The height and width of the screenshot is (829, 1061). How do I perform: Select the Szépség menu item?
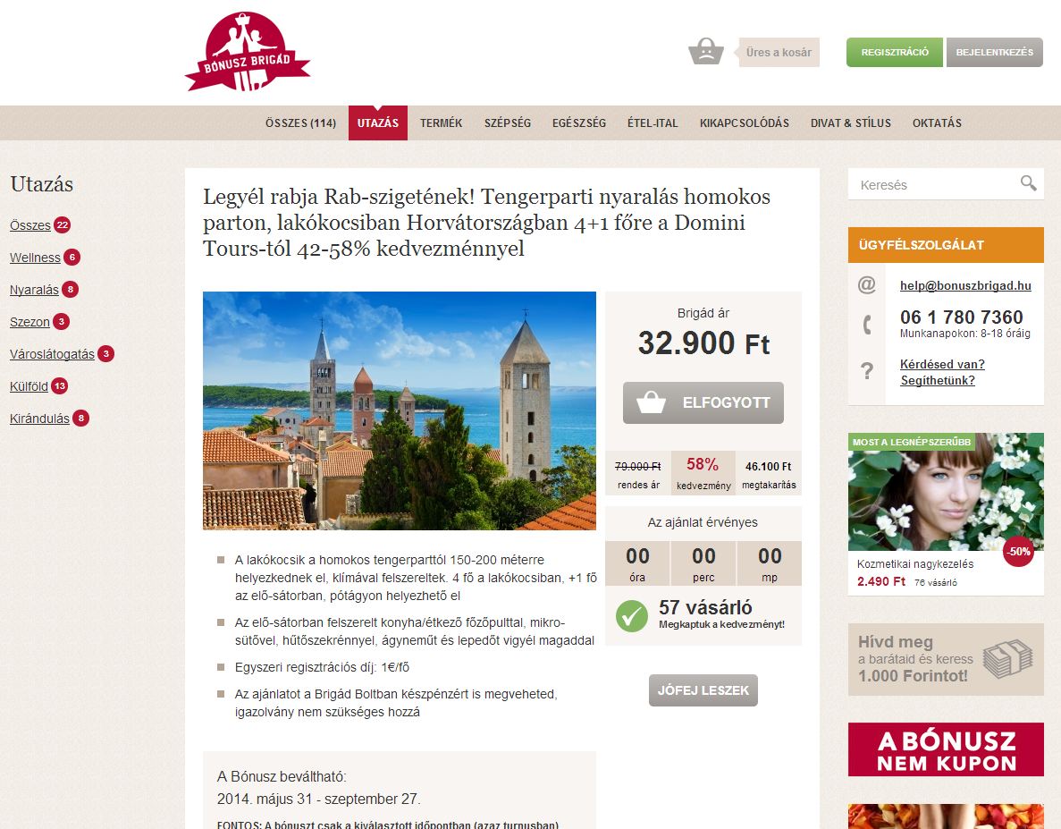pos(508,123)
